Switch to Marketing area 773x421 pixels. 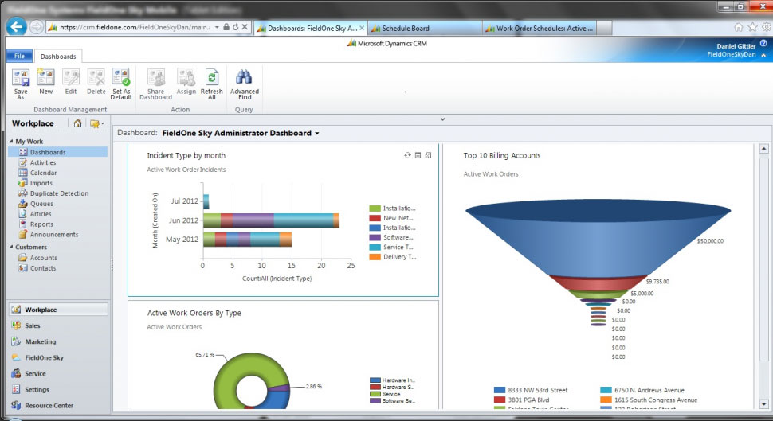point(58,341)
